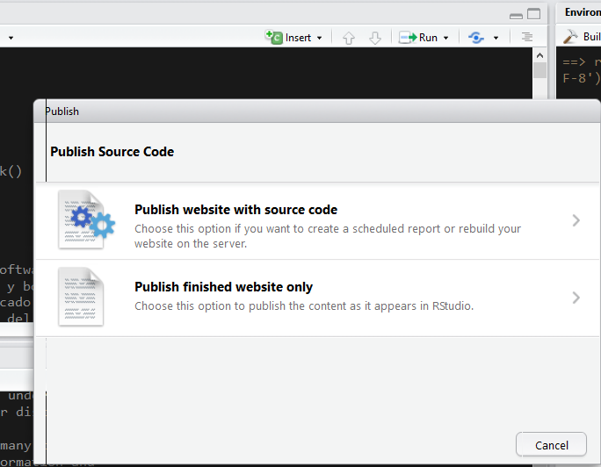
Task: Minimize the source editor pane
Action: (516, 13)
